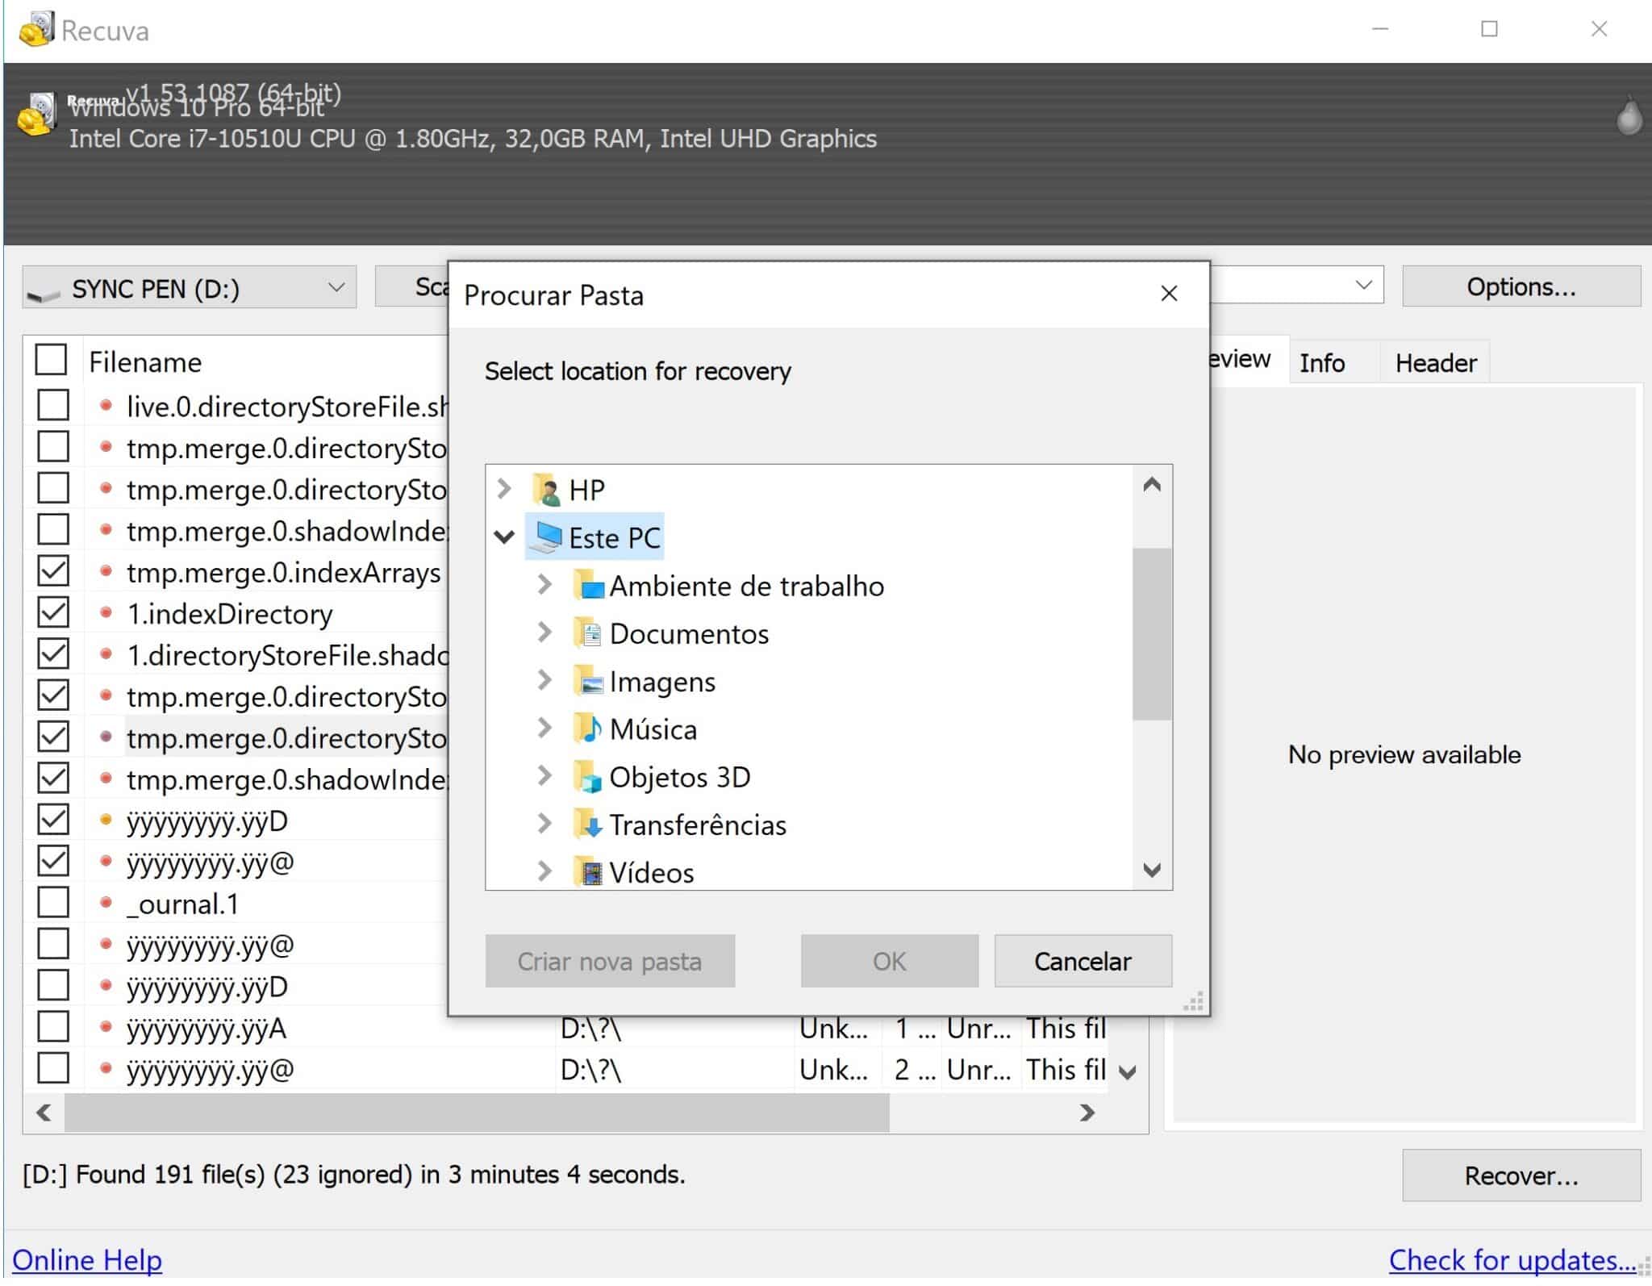1652x1286 pixels.
Task: Click the Check for updates link
Action: (1512, 1261)
